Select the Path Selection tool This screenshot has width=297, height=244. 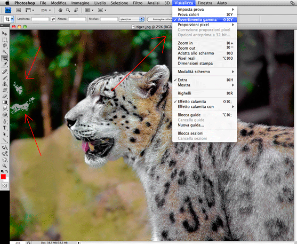click(5, 134)
